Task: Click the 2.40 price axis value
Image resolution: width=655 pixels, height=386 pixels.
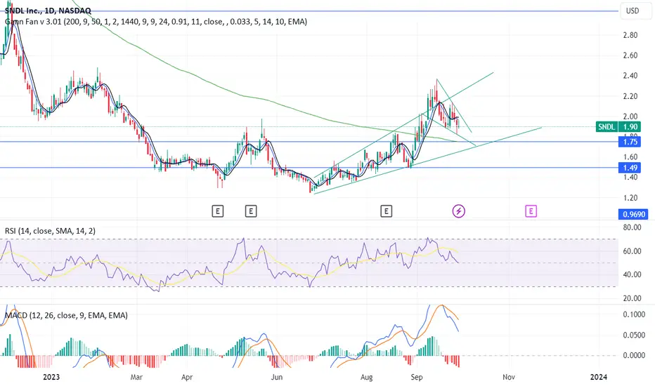Action: pyautogui.click(x=630, y=76)
